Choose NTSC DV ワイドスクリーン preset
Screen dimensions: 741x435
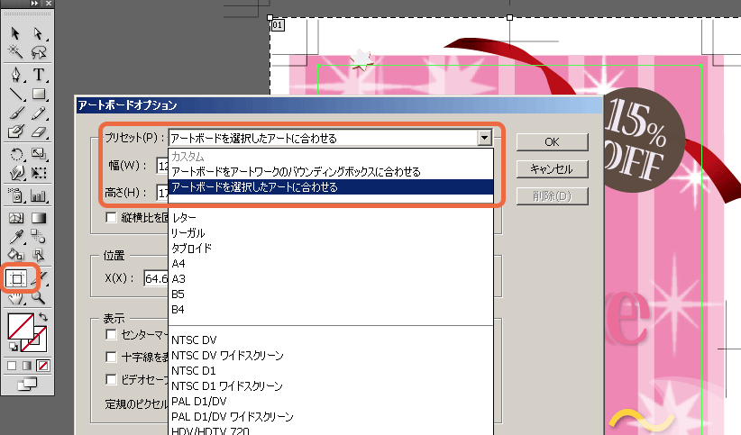(x=331, y=355)
